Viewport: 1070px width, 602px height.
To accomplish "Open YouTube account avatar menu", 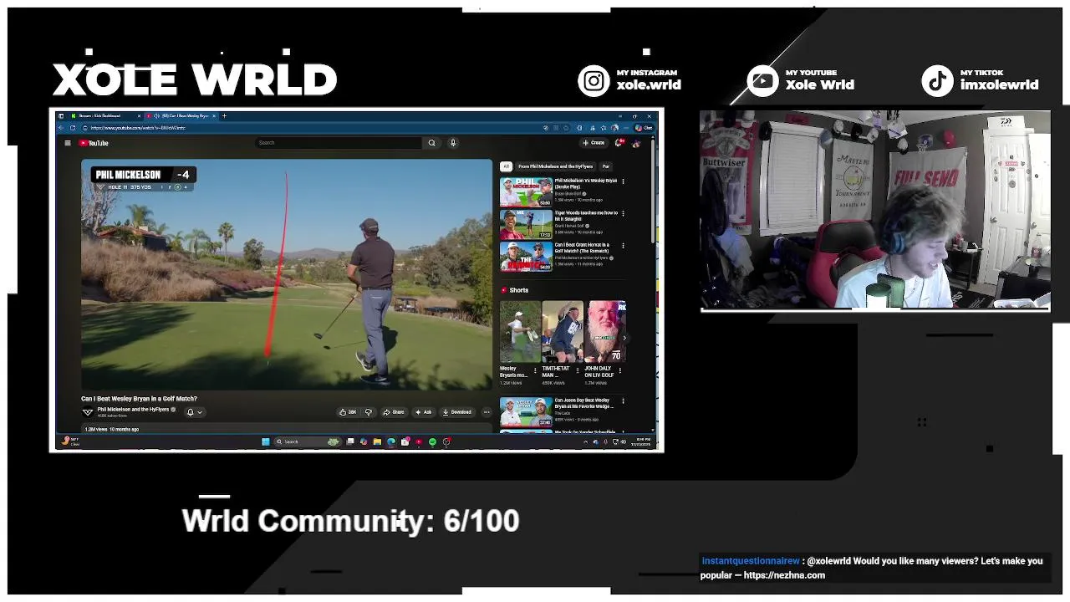I will 636,143.
